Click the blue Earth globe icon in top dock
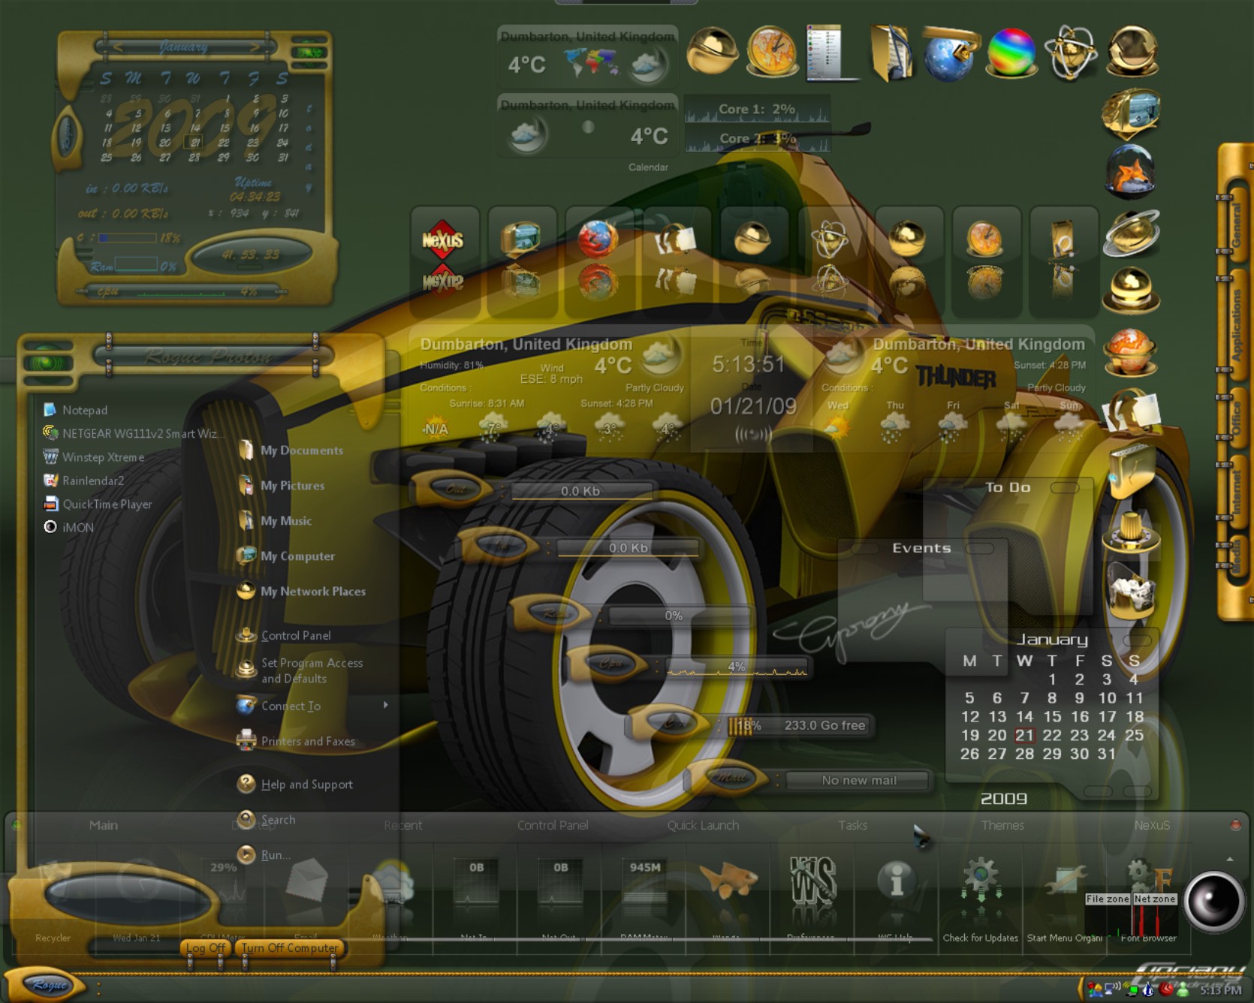Screen dimensions: 1254x1003 pyautogui.click(x=951, y=53)
